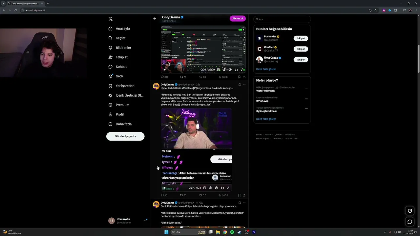420x236 pixels.
Task: Bookmark this page with the star icon
Action: 376,10
